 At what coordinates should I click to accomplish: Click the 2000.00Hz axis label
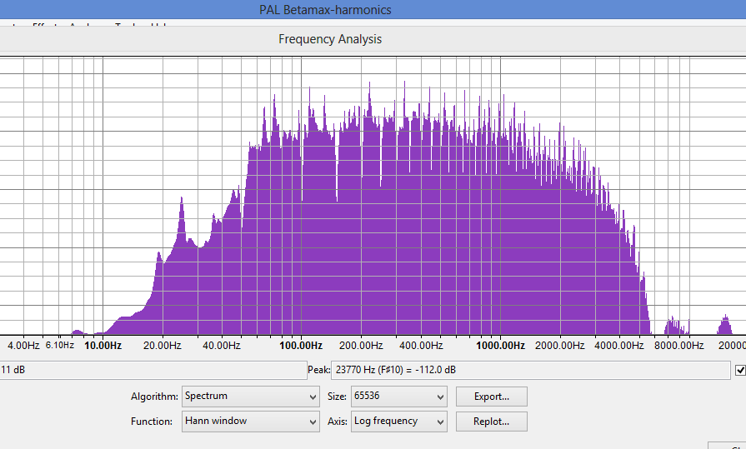click(x=560, y=346)
